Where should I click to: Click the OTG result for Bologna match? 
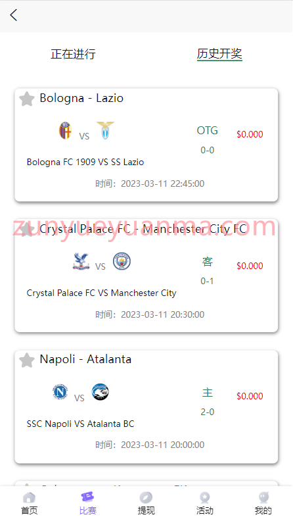point(208,131)
